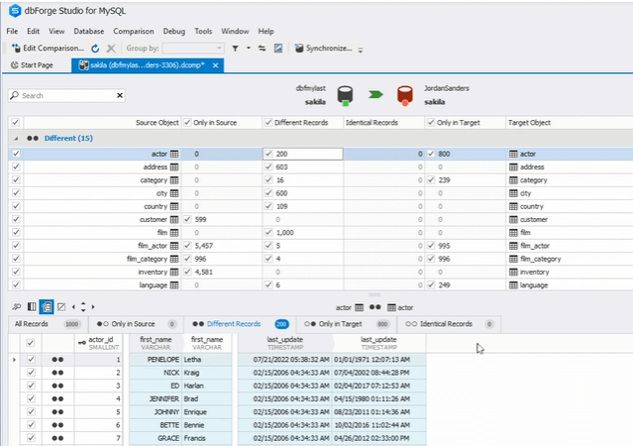Toggle checkbox for actor_id 1 record
Image resolution: width=633 pixels, height=446 pixels.
[31, 359]
